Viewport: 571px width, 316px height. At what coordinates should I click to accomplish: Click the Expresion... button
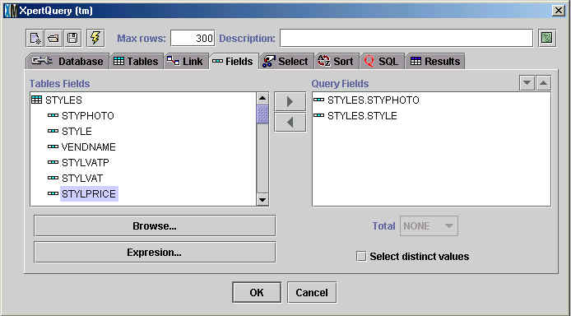(x=155, y=253)
